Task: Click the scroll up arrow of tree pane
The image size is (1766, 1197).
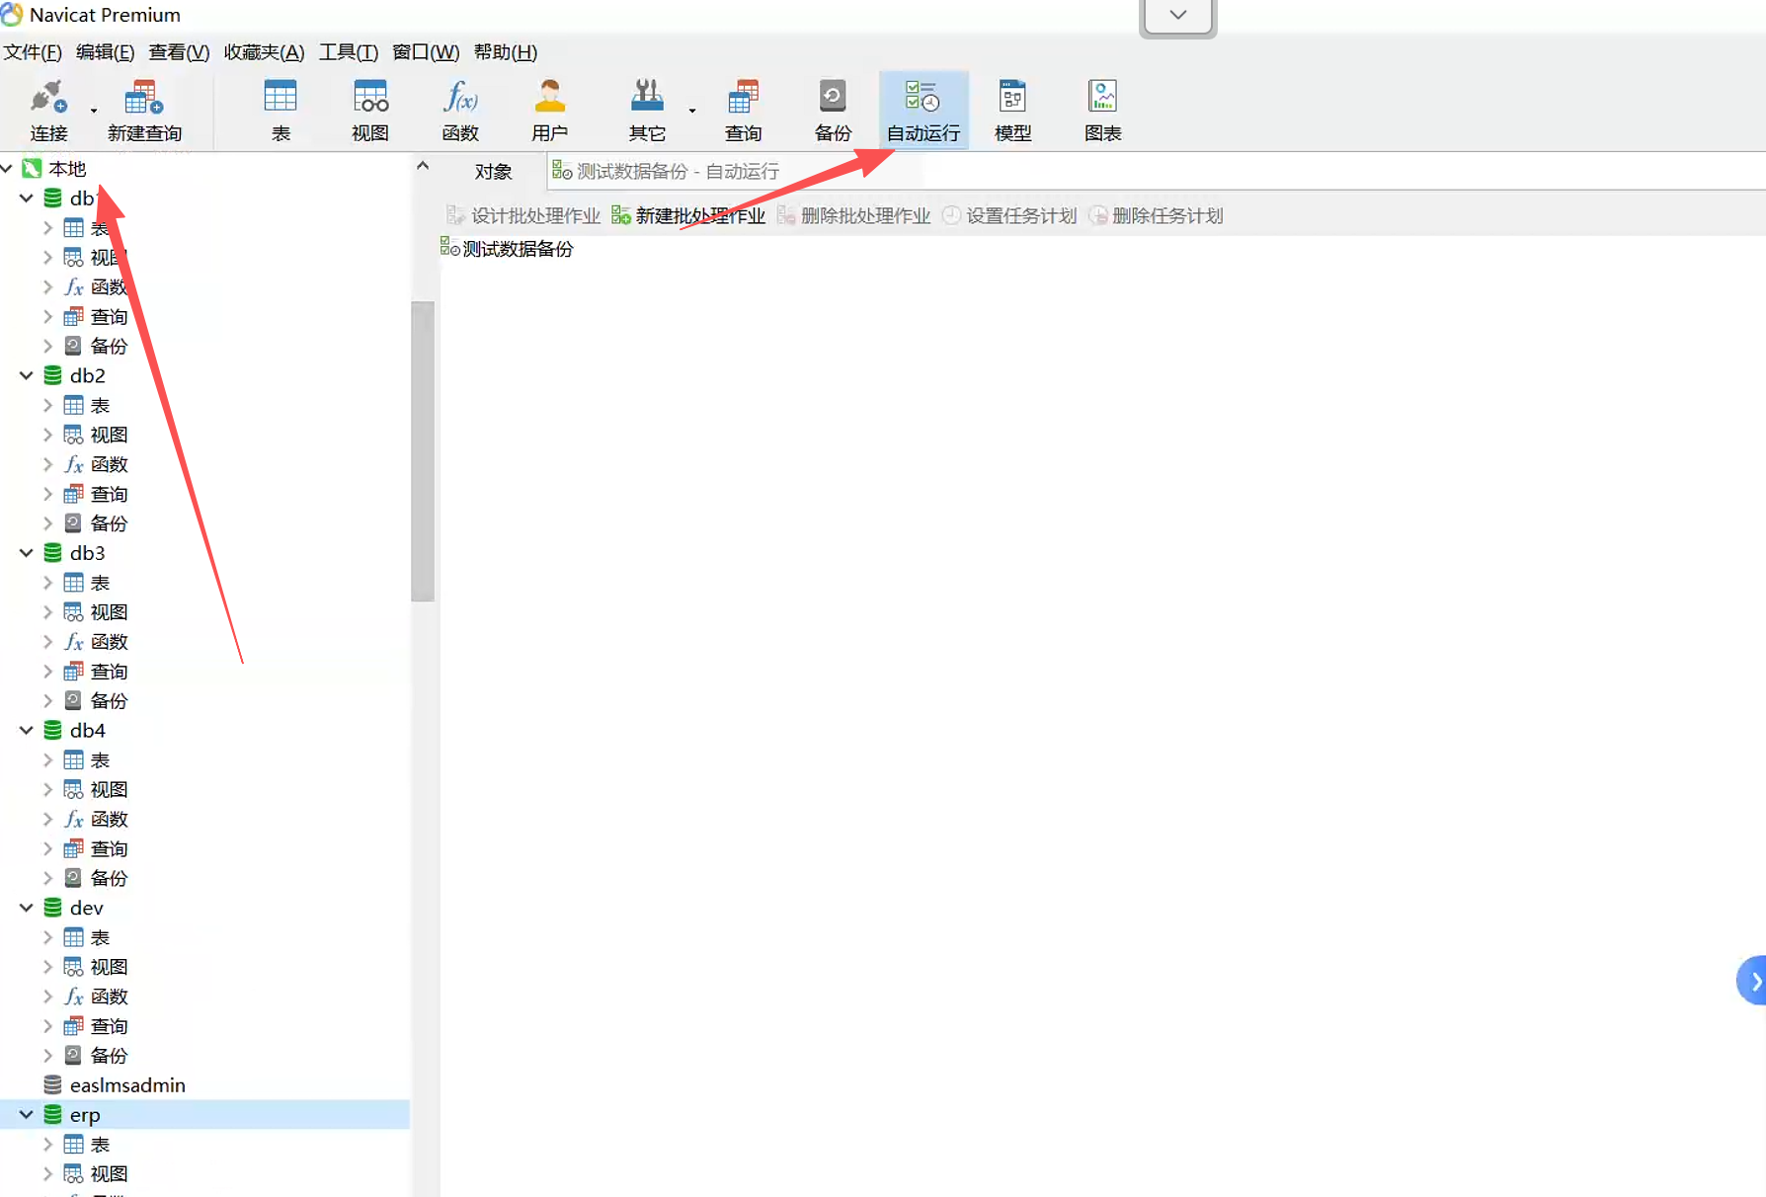Action: tap(423, 166)
